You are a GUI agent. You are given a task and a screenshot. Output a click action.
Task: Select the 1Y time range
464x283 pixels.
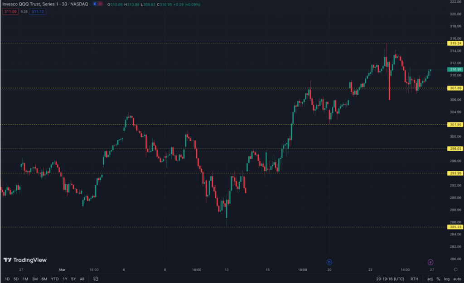point(65,279)
